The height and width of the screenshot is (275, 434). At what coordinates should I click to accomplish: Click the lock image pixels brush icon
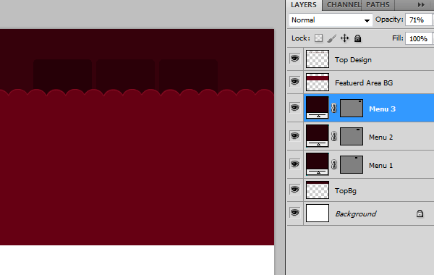pos(331,38)
